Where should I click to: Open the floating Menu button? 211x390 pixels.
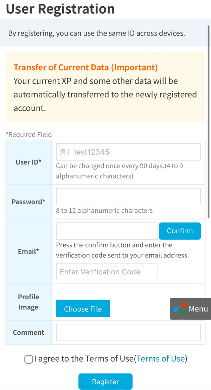point(191,309)
